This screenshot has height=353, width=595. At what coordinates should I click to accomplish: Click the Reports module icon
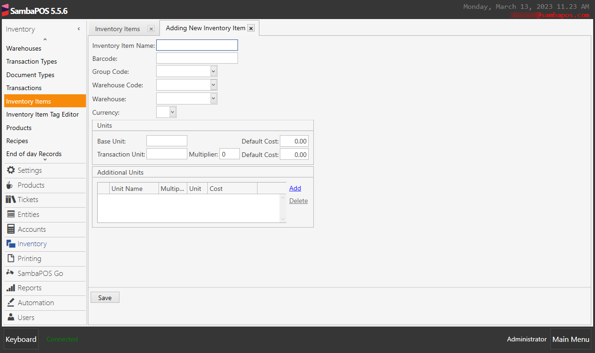(x=10, y=288)
